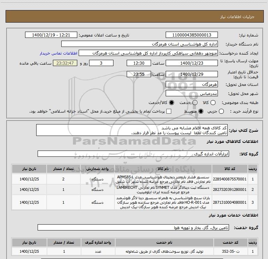
Task: Click the delivery province field هرمزگان
Action: (191, 84)
